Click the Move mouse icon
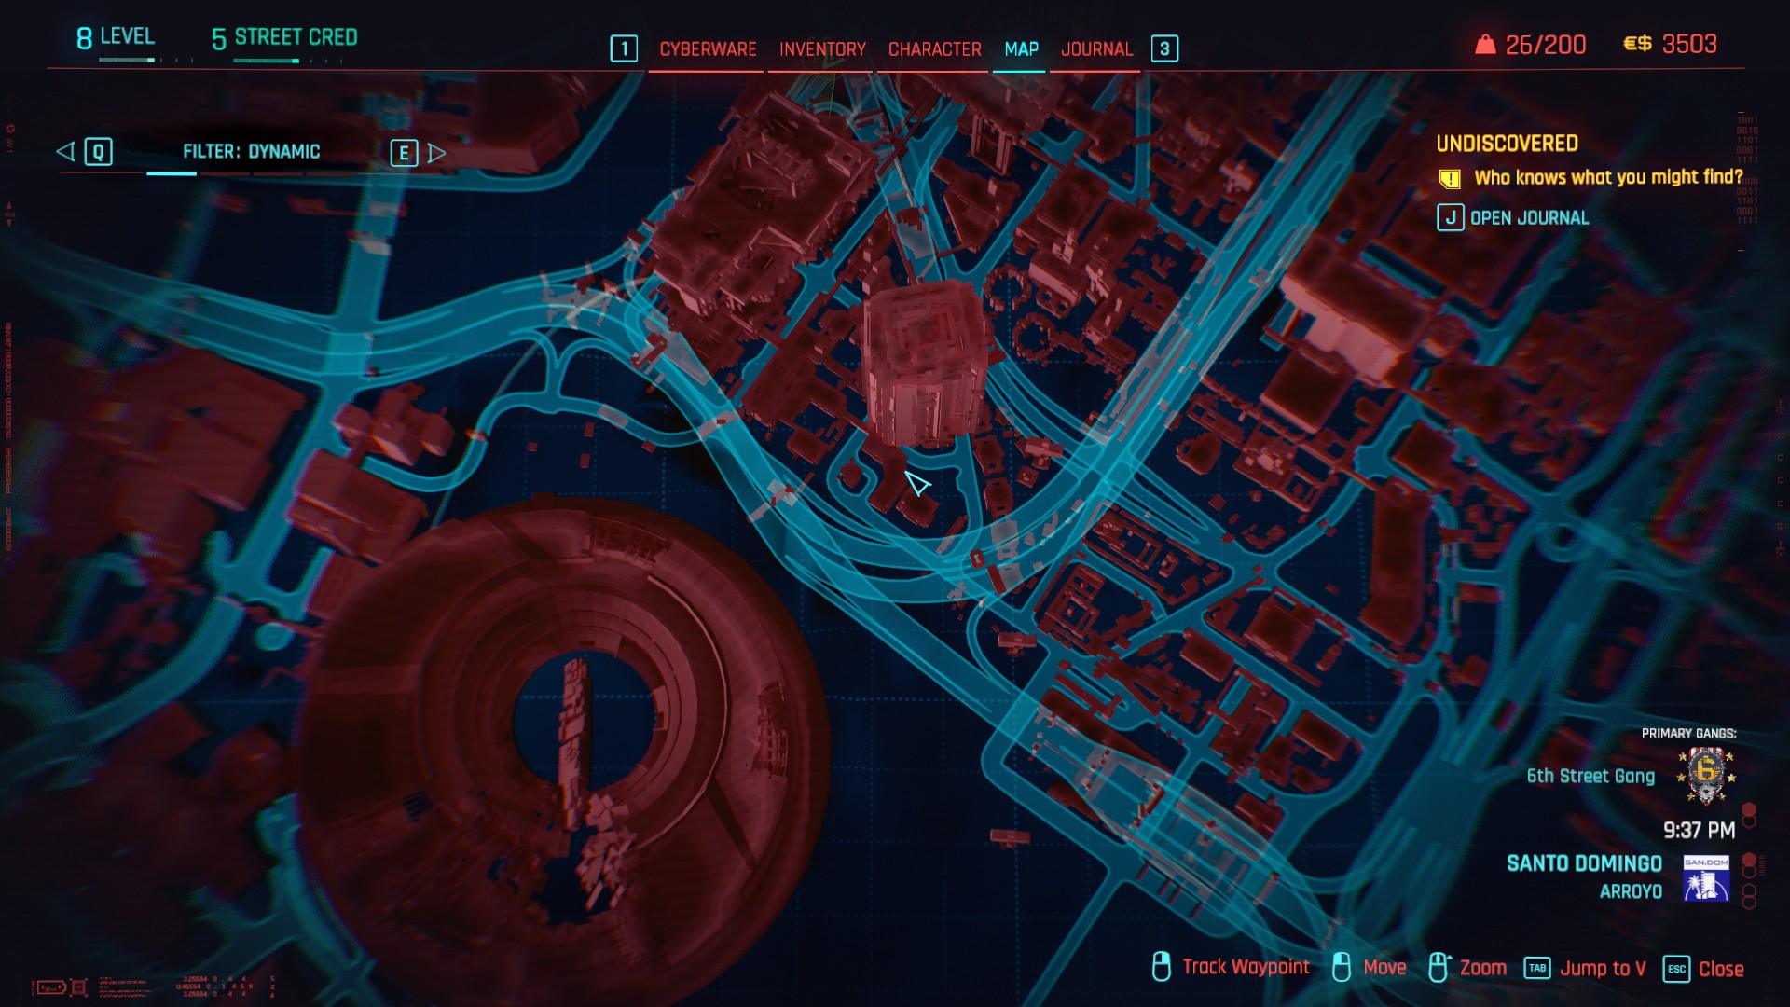Screen dimensions: 1790x1007 1341,967
